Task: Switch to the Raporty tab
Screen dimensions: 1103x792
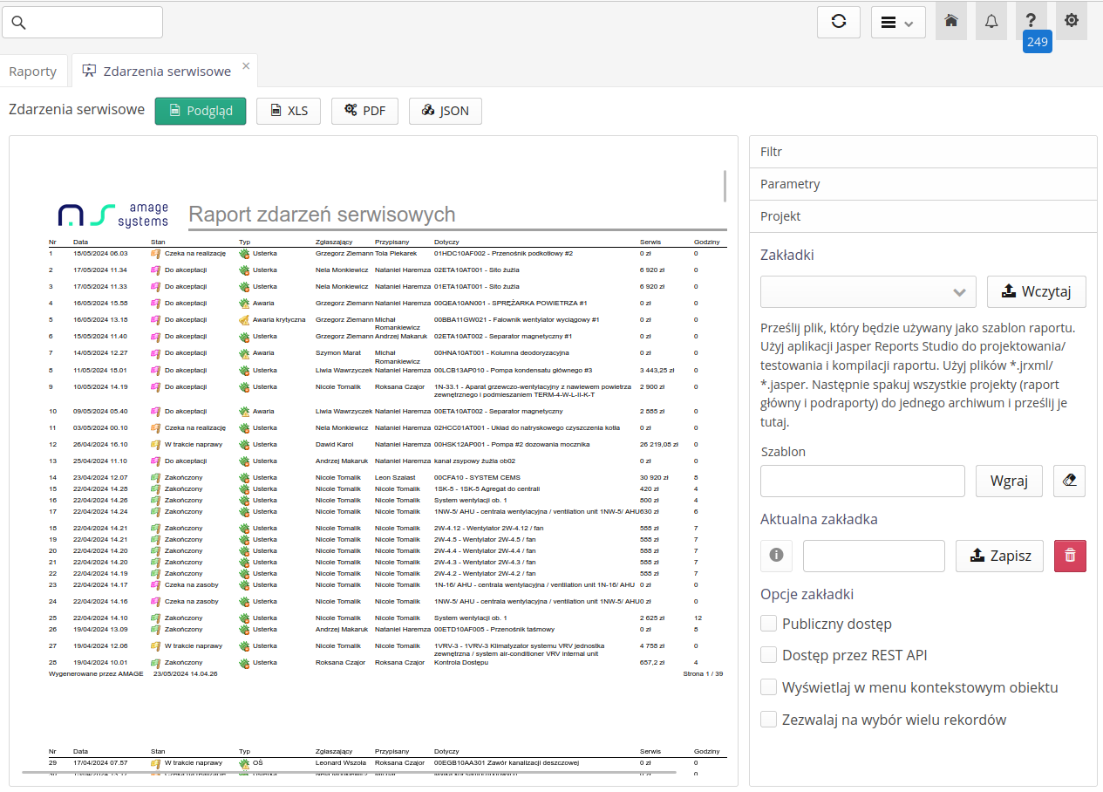Action: coord(33,72)
